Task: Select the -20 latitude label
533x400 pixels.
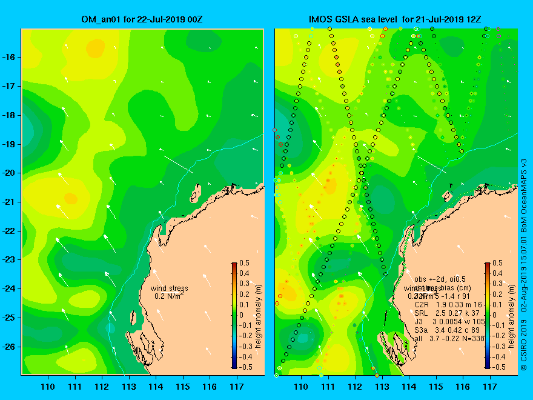Action: point(8,173)
